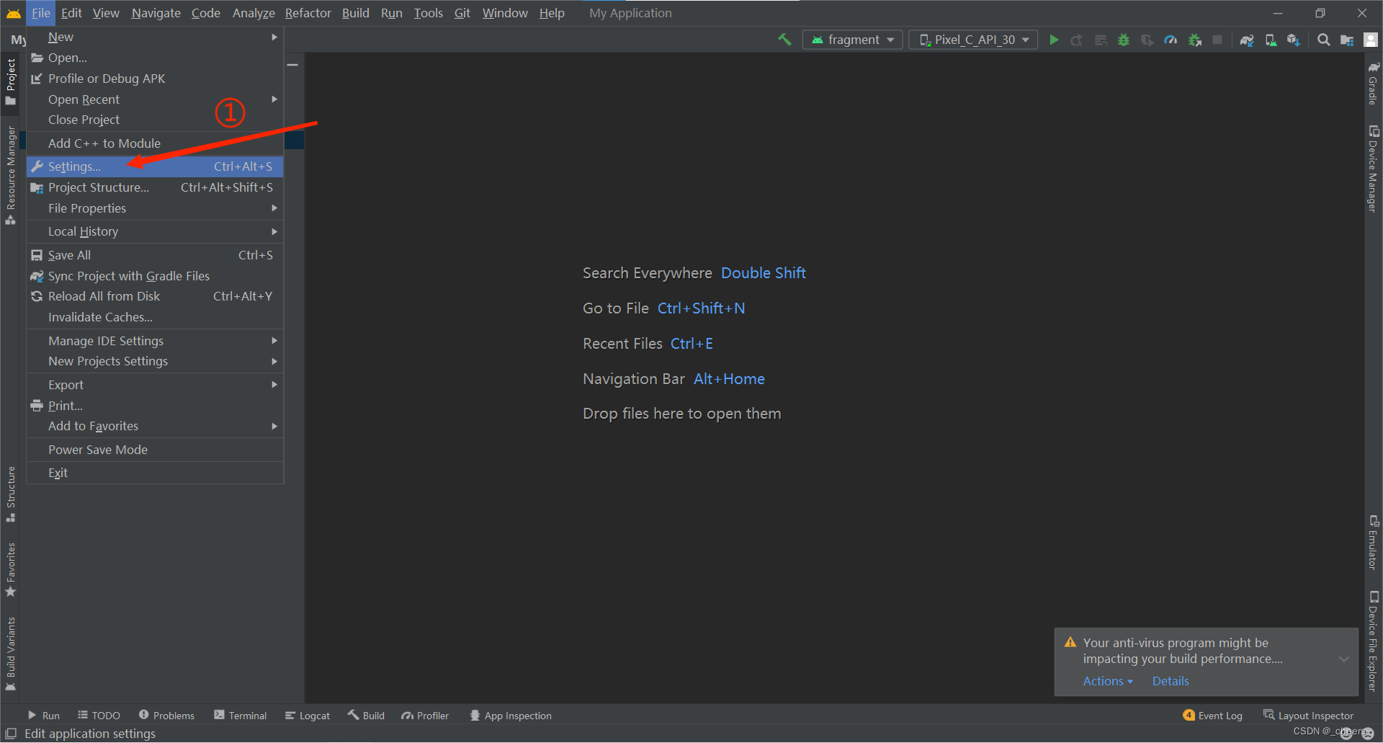Open the Gradle tool window
The image size is (1383, 743).
click(x=1374, y=83)
